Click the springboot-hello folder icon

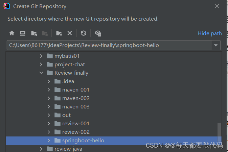pyautogui.click(x=58, y=141)
